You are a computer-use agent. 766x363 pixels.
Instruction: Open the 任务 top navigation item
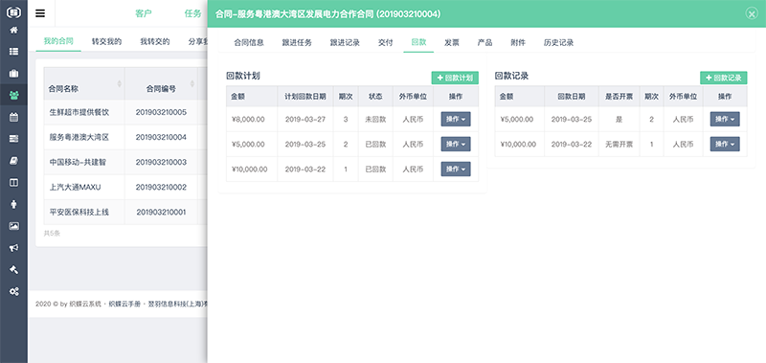192,13
